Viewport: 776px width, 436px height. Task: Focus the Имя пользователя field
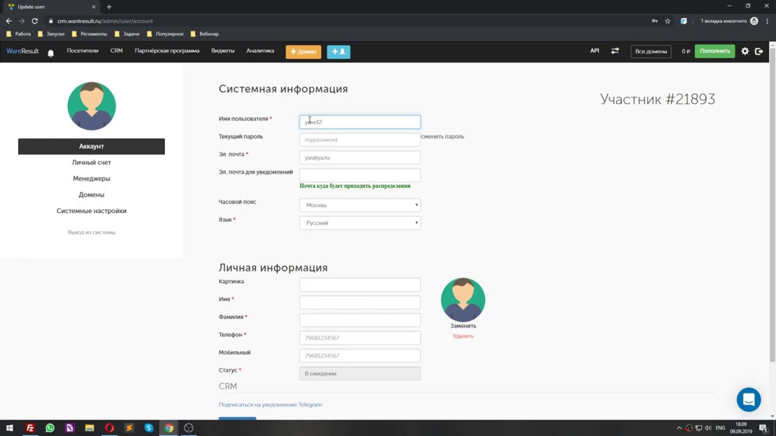(x=360, y=122)
